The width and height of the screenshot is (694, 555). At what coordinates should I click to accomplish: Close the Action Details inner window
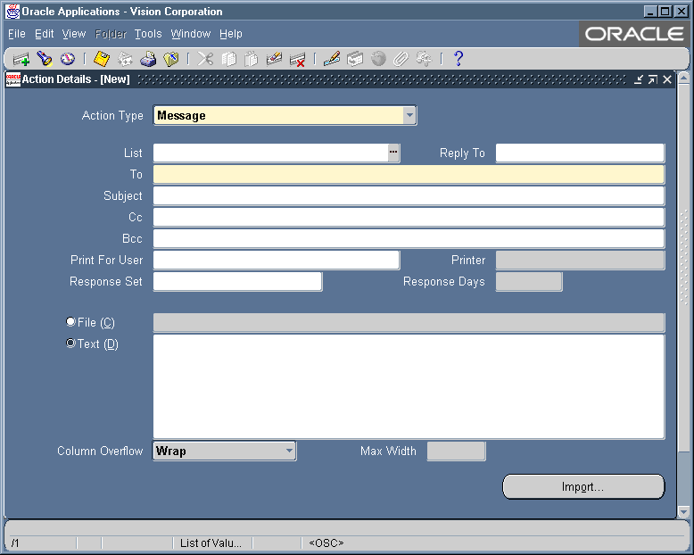(x=667, y=79)
